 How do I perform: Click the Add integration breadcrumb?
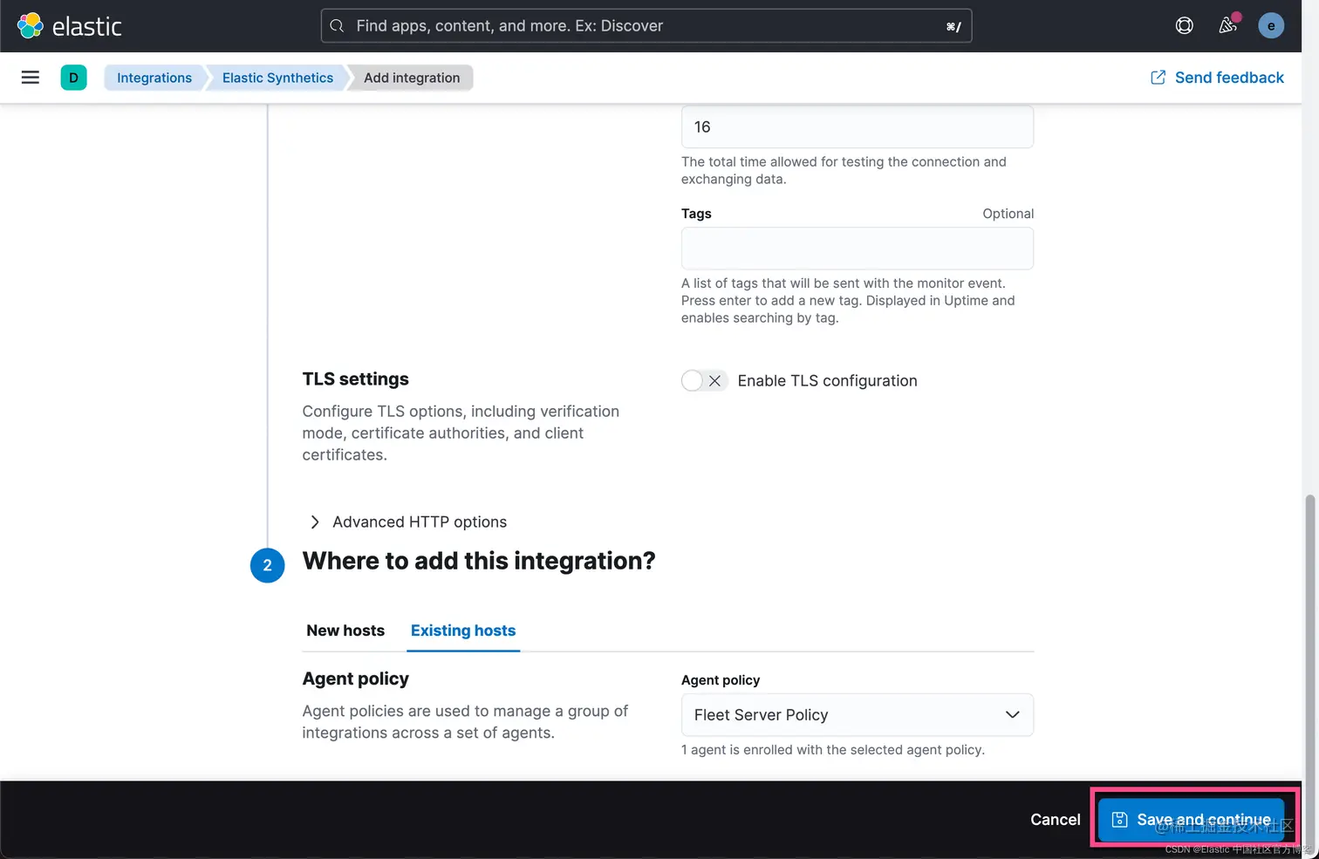412,78
